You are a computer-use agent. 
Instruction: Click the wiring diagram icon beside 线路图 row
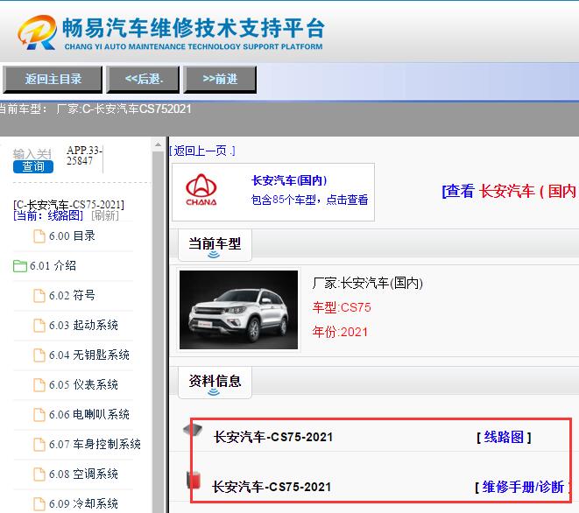coord(193,430)
